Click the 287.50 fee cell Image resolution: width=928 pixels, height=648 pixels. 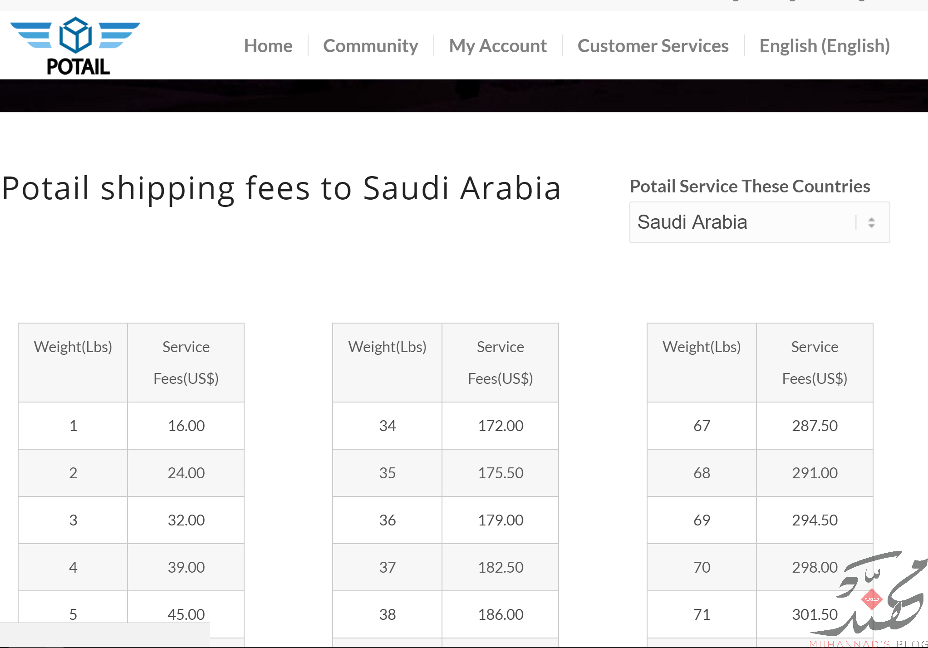click(x=815, y=426)
